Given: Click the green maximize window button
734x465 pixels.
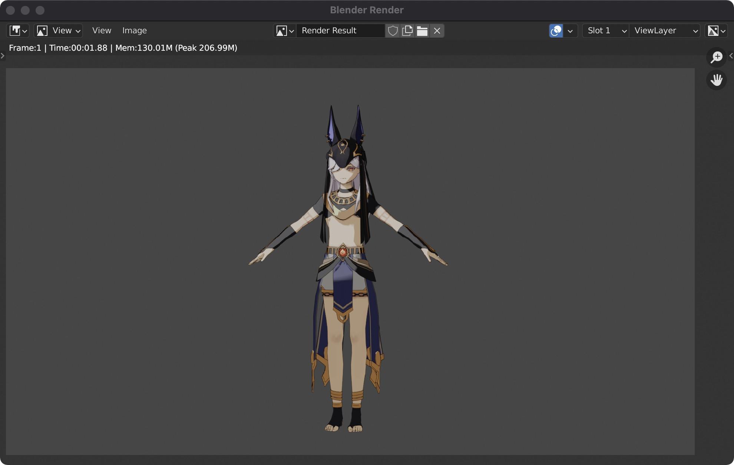Looking at the screenshot, I should pos(40,10).
